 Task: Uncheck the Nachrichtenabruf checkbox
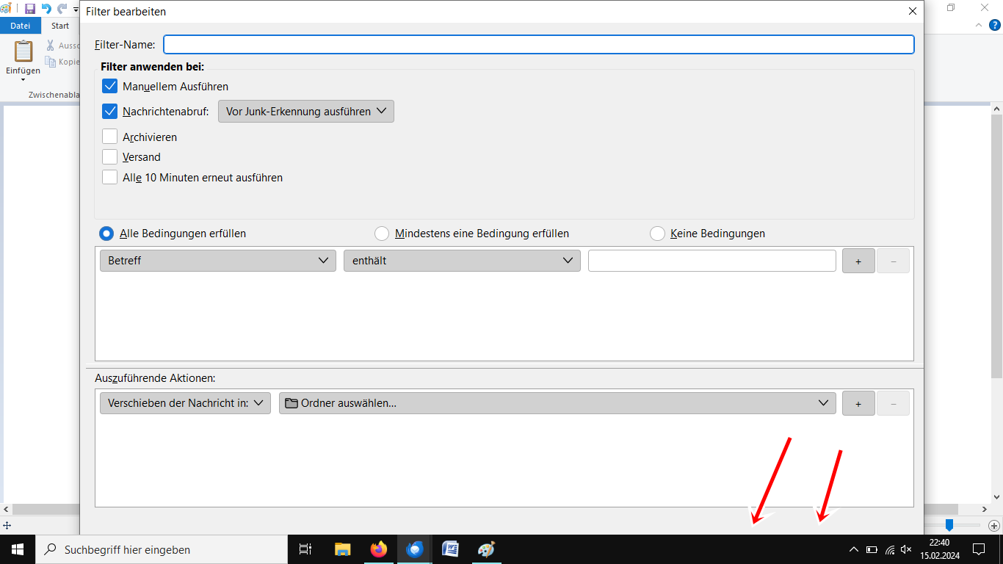(x=110, y=112)
